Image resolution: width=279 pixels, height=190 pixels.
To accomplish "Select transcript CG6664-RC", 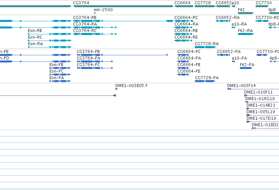I will coord(184,21).
